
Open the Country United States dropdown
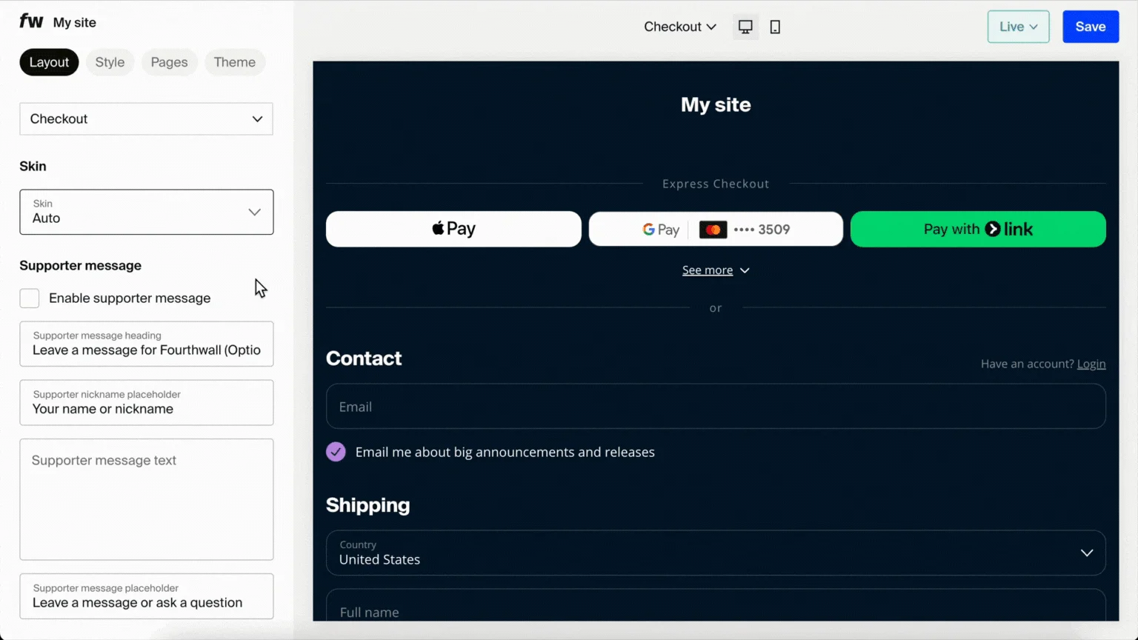[x=716, y=553]
